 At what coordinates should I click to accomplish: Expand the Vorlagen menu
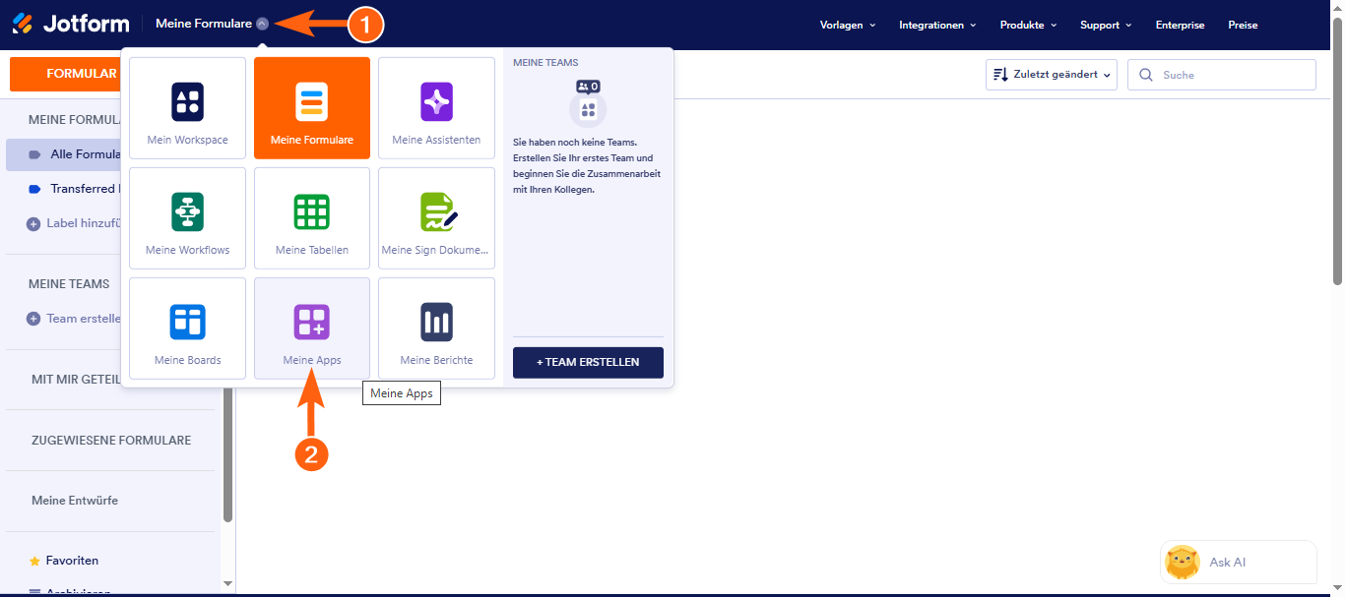coord(848,25)
